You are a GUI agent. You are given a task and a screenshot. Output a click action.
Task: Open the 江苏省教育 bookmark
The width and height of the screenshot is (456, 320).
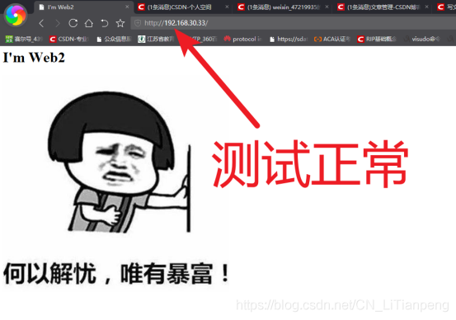pos(156,39)
